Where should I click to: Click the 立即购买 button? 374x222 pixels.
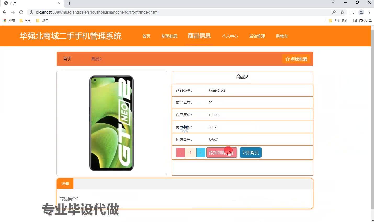pyautogui.click(x=251, y=153)
